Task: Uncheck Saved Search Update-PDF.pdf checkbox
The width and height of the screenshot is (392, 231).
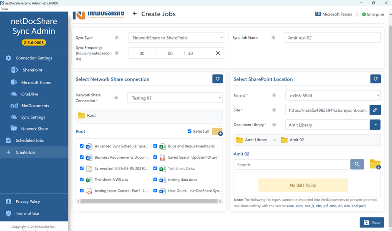Action: tap(155, 157)
